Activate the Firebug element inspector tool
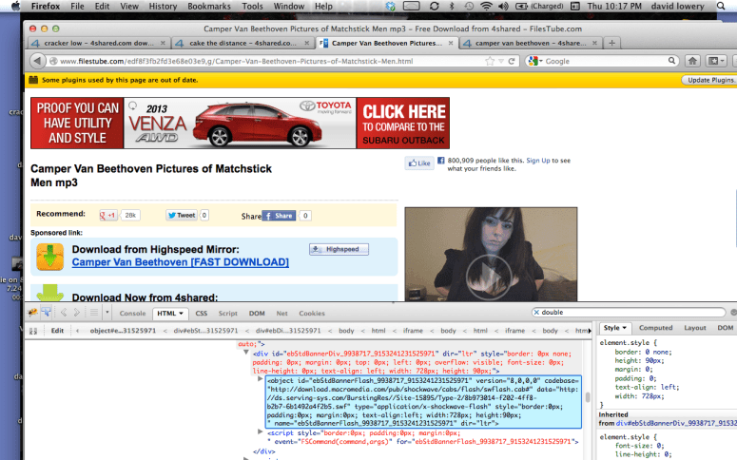 click(46, 312)
